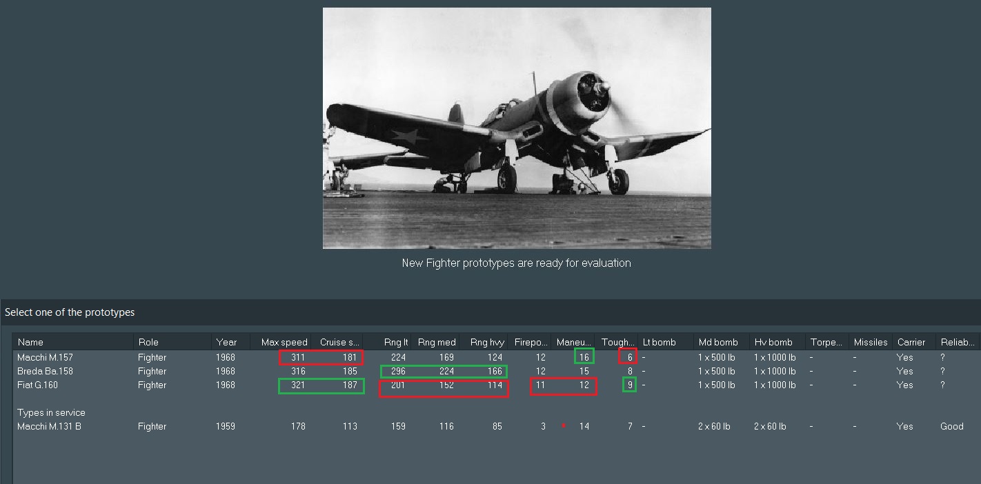Image resolution: width=981 pixels, height=484 pixels.
Task: Select the Macchi M.157 prototype row
Action: pos(497,357)
